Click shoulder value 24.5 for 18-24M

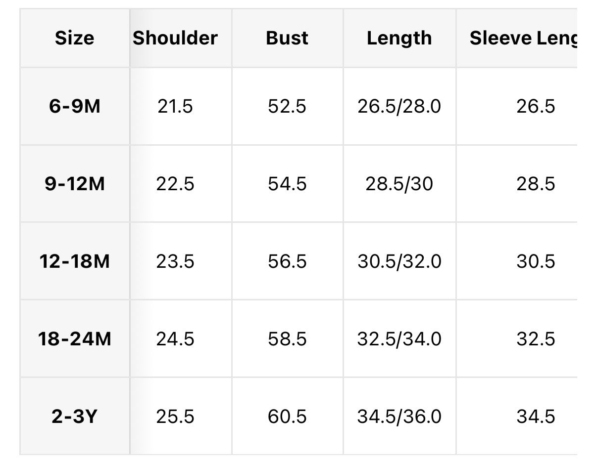coord(175,339)
